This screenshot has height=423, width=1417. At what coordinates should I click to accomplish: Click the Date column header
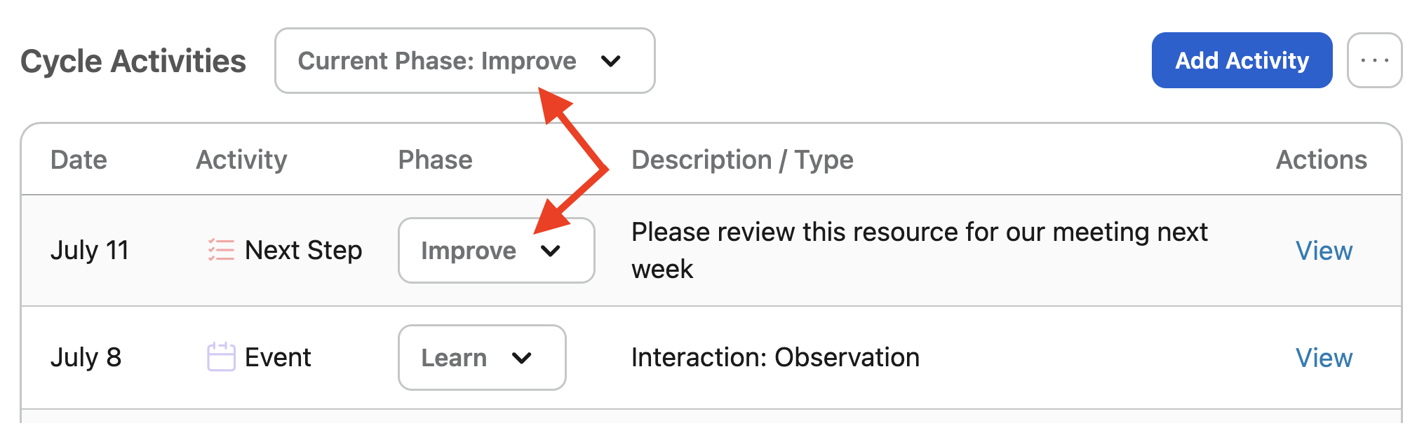(79, 160)
